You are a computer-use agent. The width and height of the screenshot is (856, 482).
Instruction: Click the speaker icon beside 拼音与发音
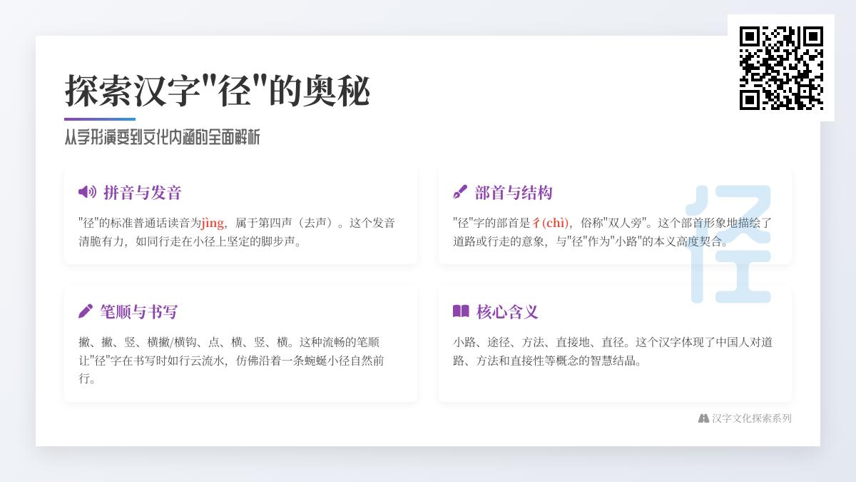(x=87, y=192)
